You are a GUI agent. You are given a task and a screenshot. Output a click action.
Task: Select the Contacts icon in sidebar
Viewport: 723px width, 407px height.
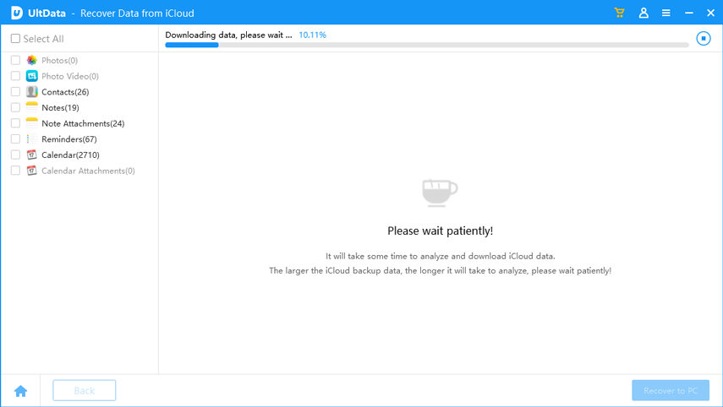pos(32,92)
